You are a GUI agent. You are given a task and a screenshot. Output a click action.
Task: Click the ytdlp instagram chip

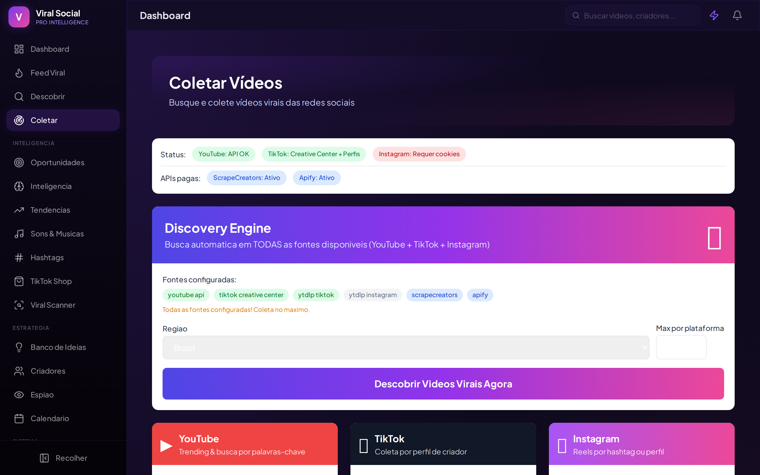point(373,295)
